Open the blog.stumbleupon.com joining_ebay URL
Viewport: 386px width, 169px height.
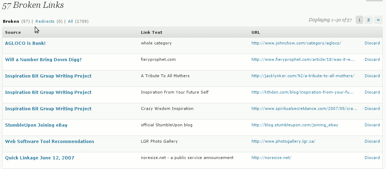pos(295,125)
